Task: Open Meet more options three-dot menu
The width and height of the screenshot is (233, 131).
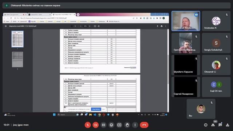Action: point(135,125)
